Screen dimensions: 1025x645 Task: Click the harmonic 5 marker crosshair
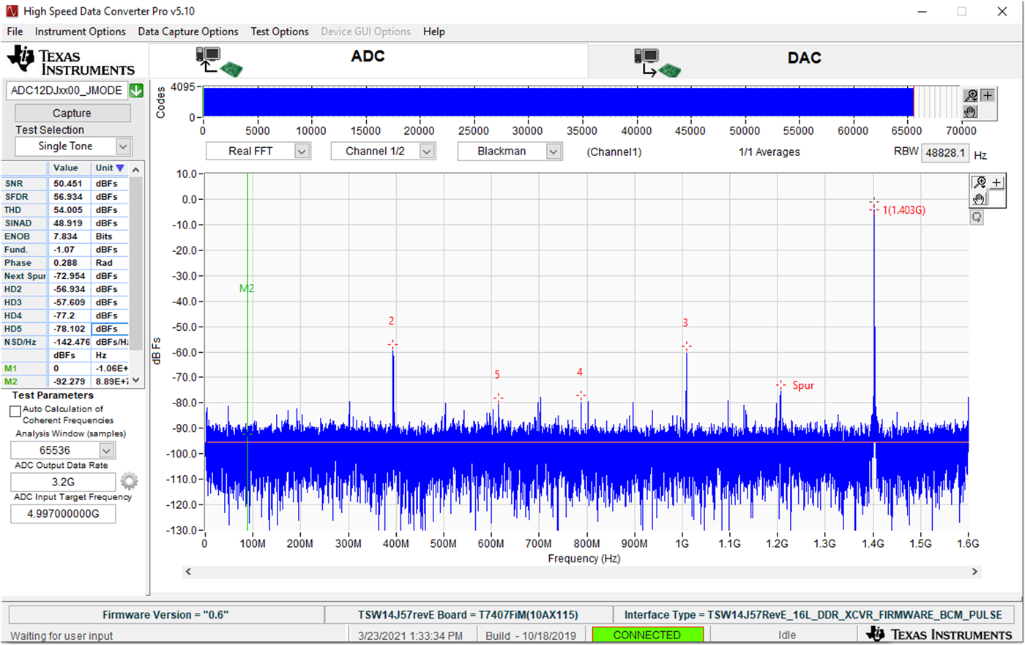tap(498, 398)
